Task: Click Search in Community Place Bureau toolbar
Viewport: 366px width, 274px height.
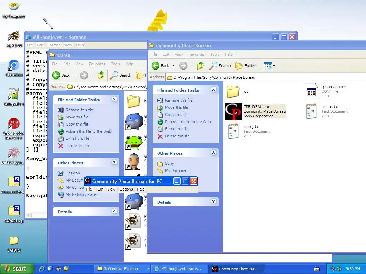Action: pyautogui.click(x=220, y=66)
